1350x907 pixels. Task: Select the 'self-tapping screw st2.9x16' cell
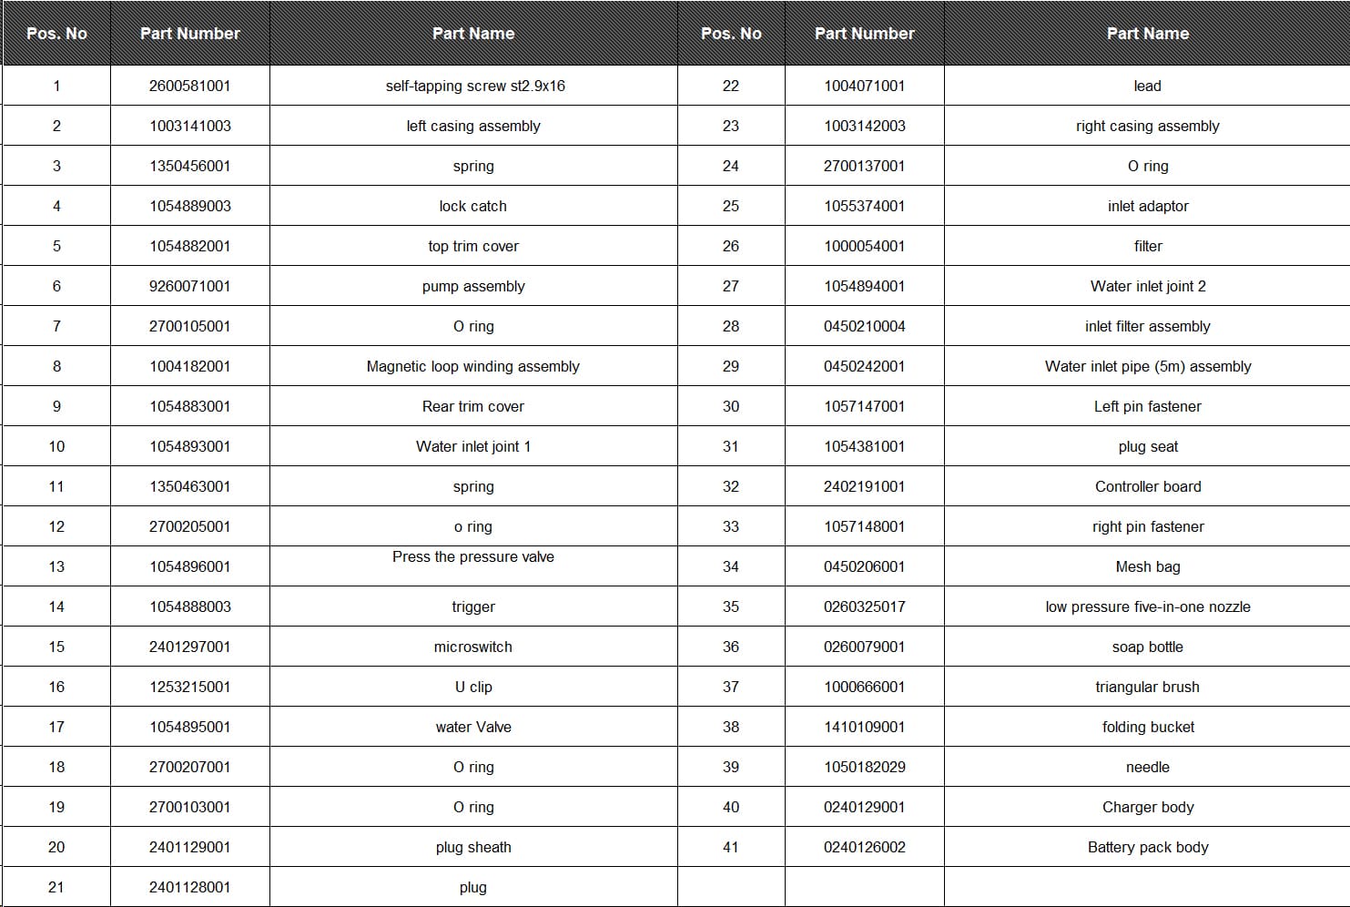pyautogui.click(x=474, y=86)
